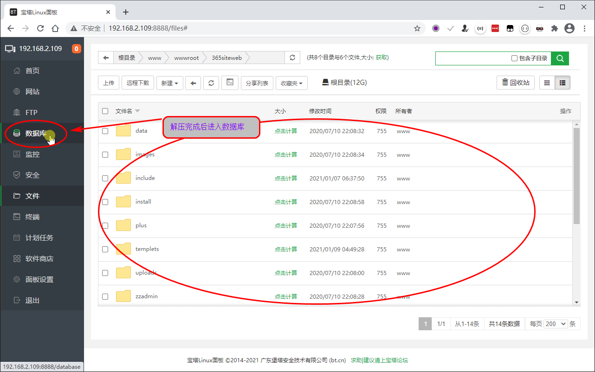Click 点击计算 for the data folder
Screen dimensions: 595x372
click(x=286, y=131)
